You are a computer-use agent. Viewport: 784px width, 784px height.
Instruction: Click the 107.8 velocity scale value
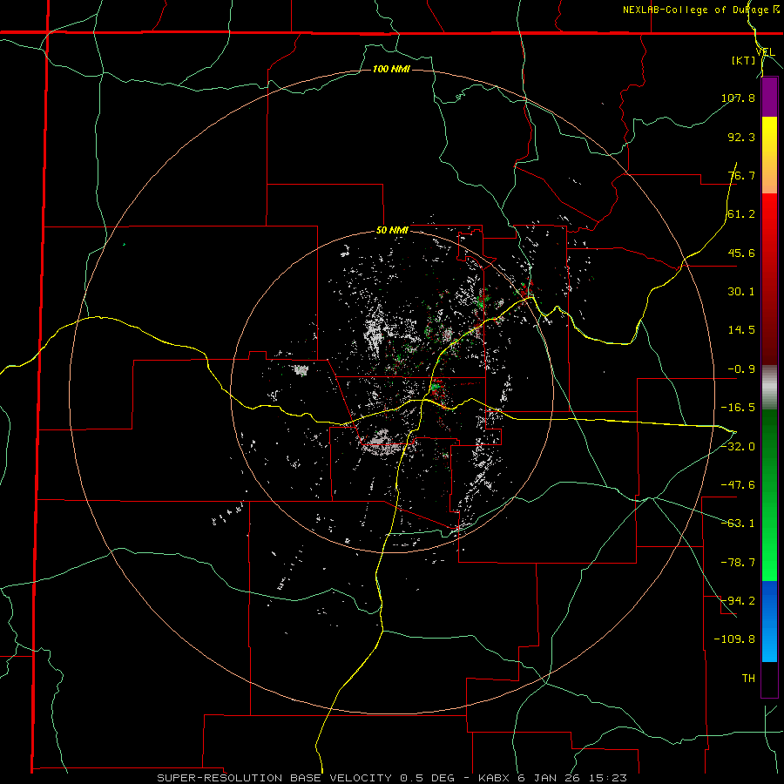[738, 98]
